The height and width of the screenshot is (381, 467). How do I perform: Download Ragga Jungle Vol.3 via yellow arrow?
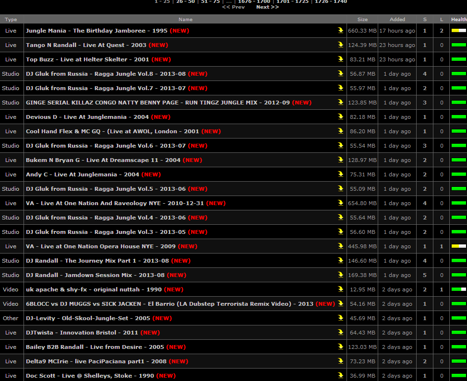[x=340, y=231]
